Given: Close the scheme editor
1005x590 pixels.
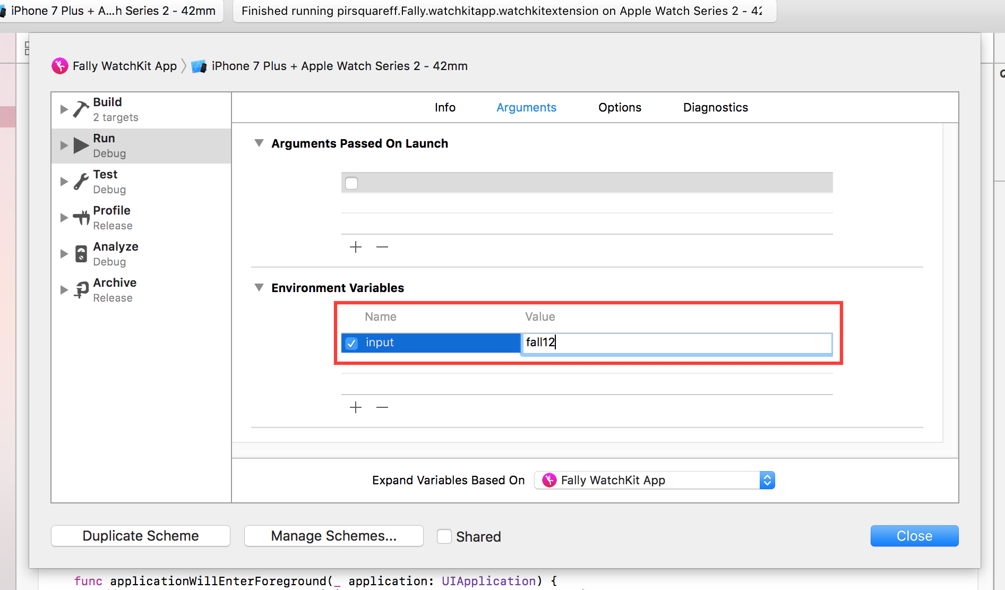Looking at the screenshot, I should (x=914, y=536).
